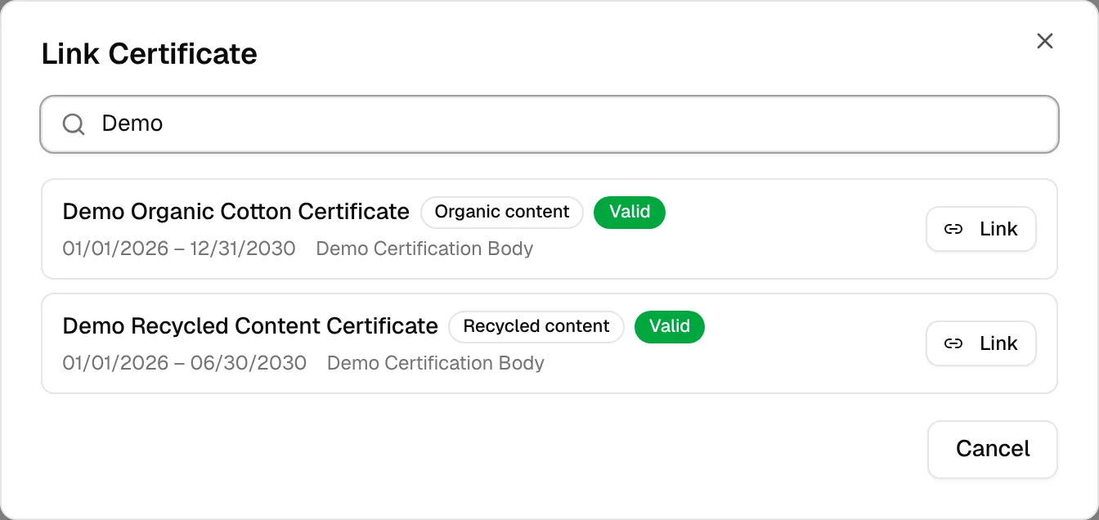Focus the certificate search field containing Demo
This screenshot has height=520, width=1099.
pyautogui.click(x=549, y=124)
